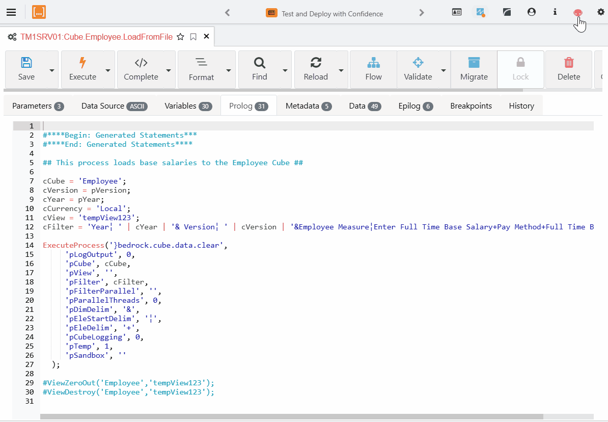
Task: Click the red chat bot icon
Action: click(577, 13)
